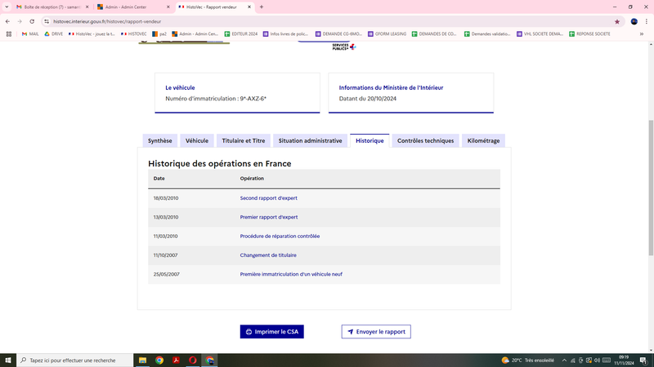654x367 pixels.
Task: Select the Historique tab
Action: pos(370,140)
